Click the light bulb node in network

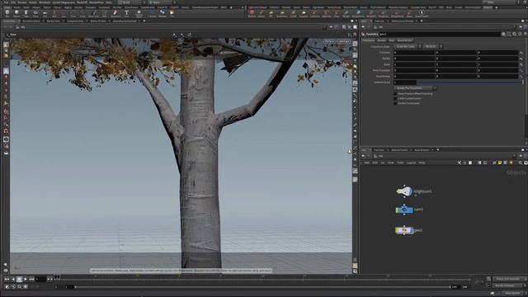404,191
